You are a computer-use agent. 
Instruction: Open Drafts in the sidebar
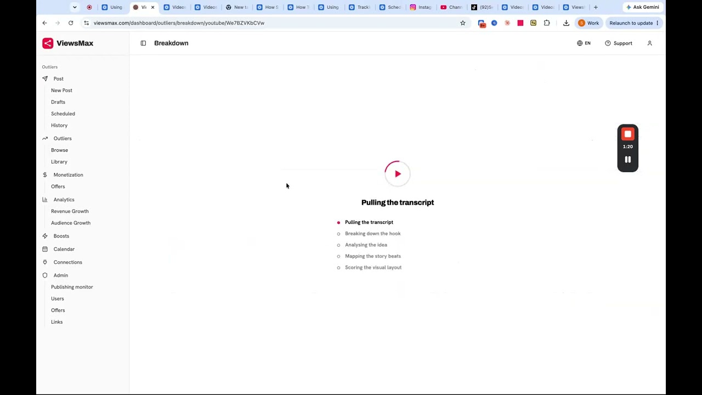click(x=58, y=102)
